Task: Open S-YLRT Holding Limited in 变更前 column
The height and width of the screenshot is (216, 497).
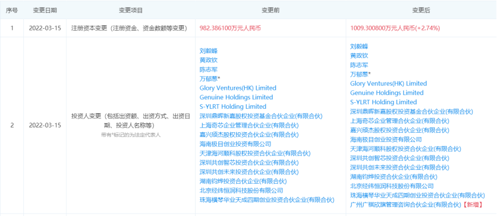Action: click(x=233, y=107)
